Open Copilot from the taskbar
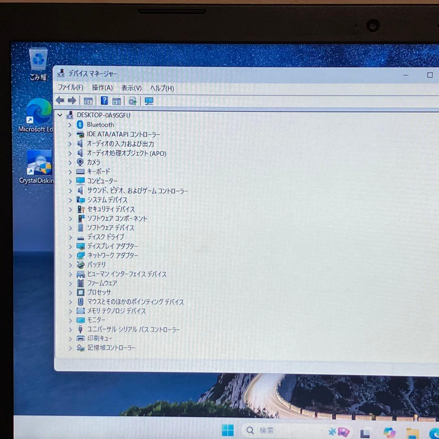The width and height of the screenshot is (439, 439). (x=389, y=432)
